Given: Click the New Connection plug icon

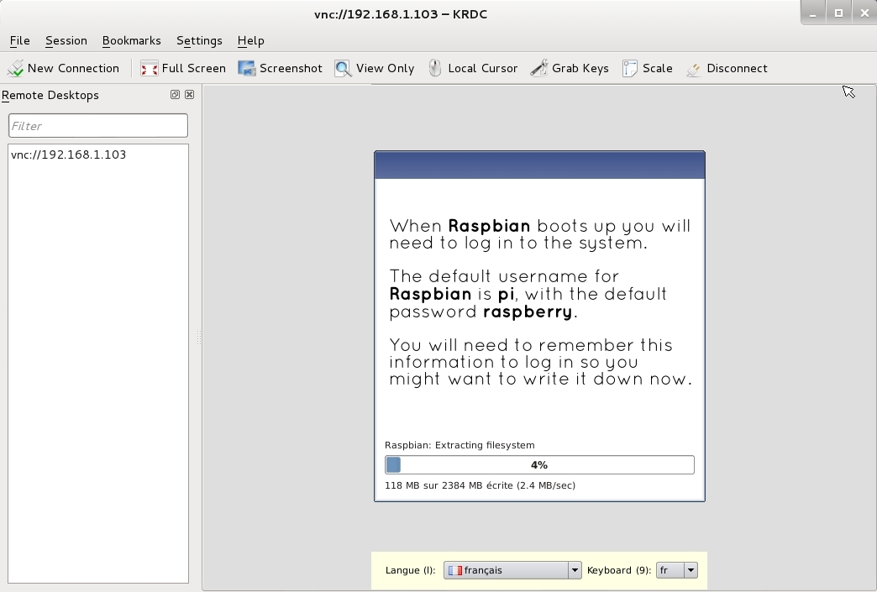Looking at the screenshot, I should 16,68.
